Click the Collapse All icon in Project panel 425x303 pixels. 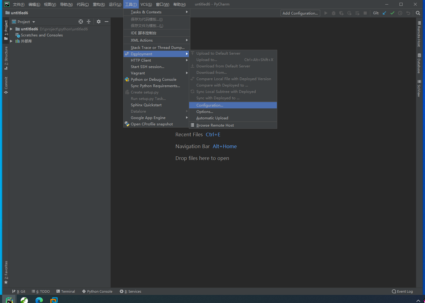tap(89, 22)
